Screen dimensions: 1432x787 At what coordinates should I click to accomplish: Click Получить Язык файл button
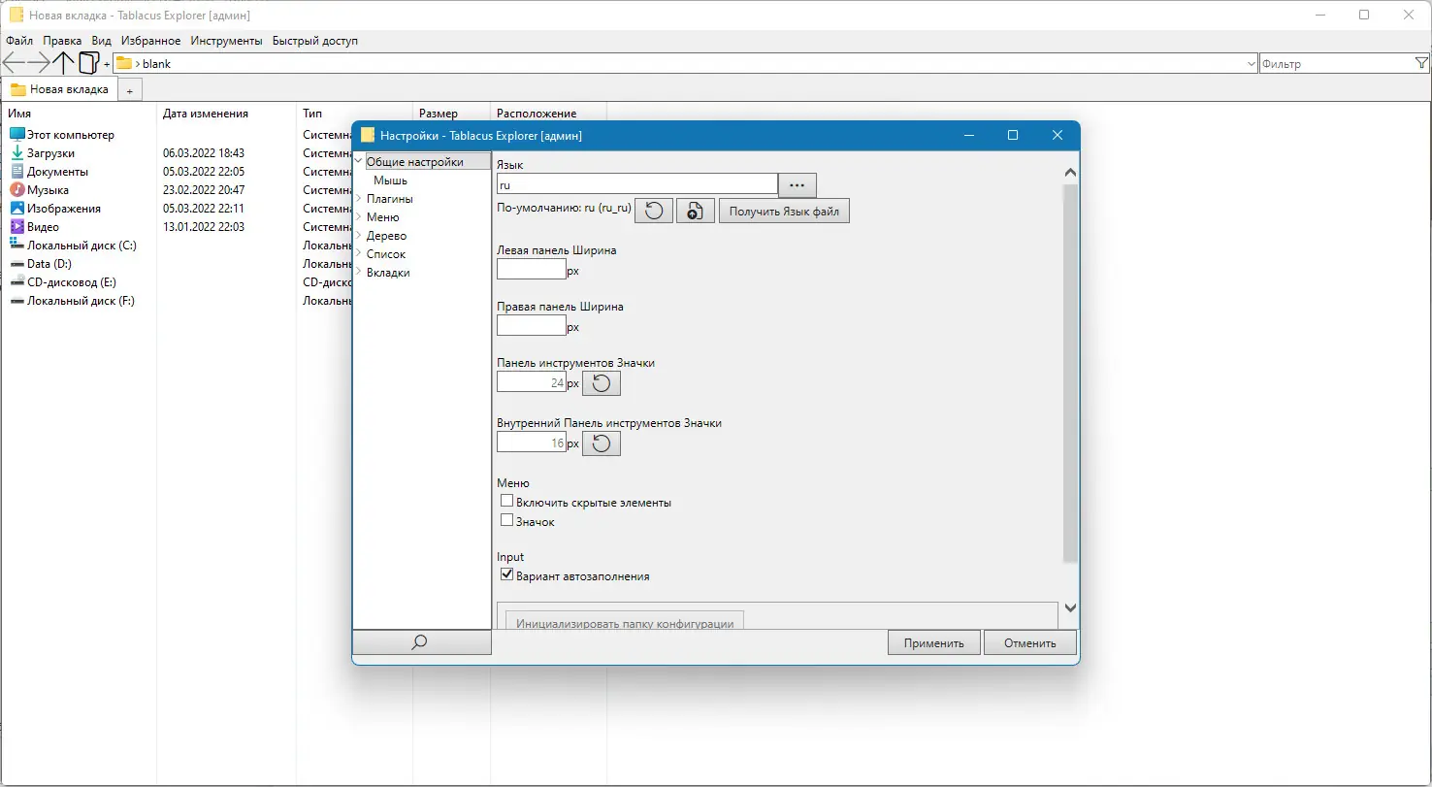tap(784, 211)
